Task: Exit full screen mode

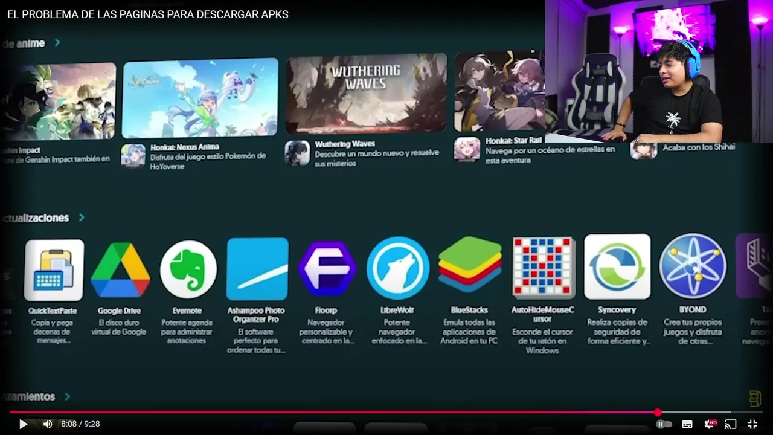Action: point(752,424)
